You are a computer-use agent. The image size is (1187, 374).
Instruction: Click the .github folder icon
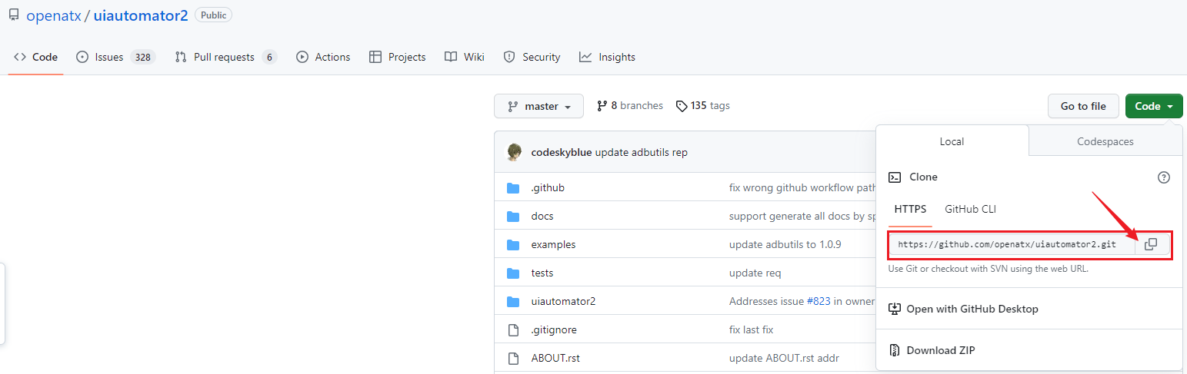point(514,187)
